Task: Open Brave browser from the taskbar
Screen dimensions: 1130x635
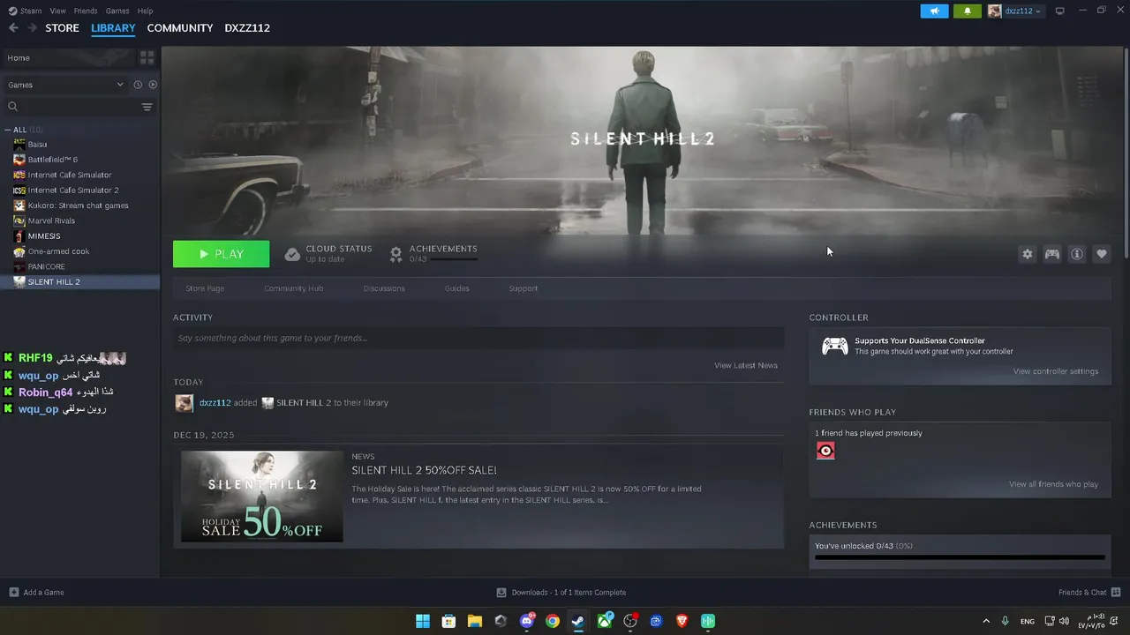Action: (x=682, y=621)
